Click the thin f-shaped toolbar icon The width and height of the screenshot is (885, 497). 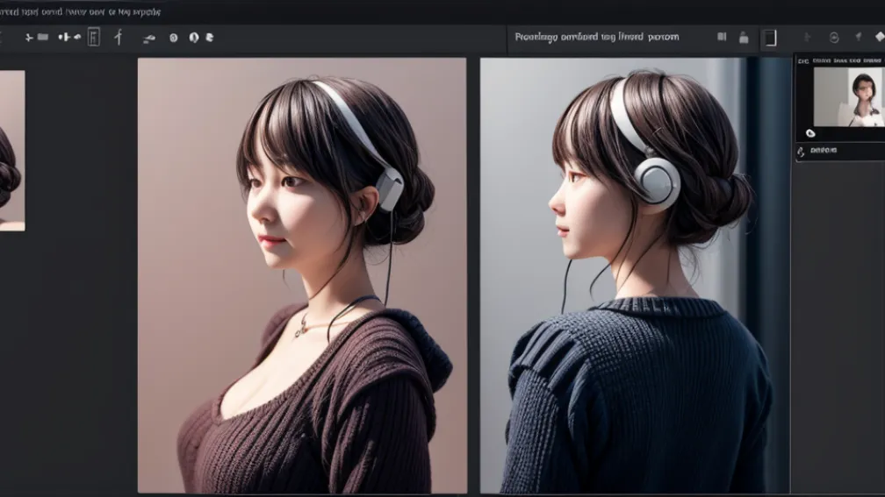click(x=119, y=37)
